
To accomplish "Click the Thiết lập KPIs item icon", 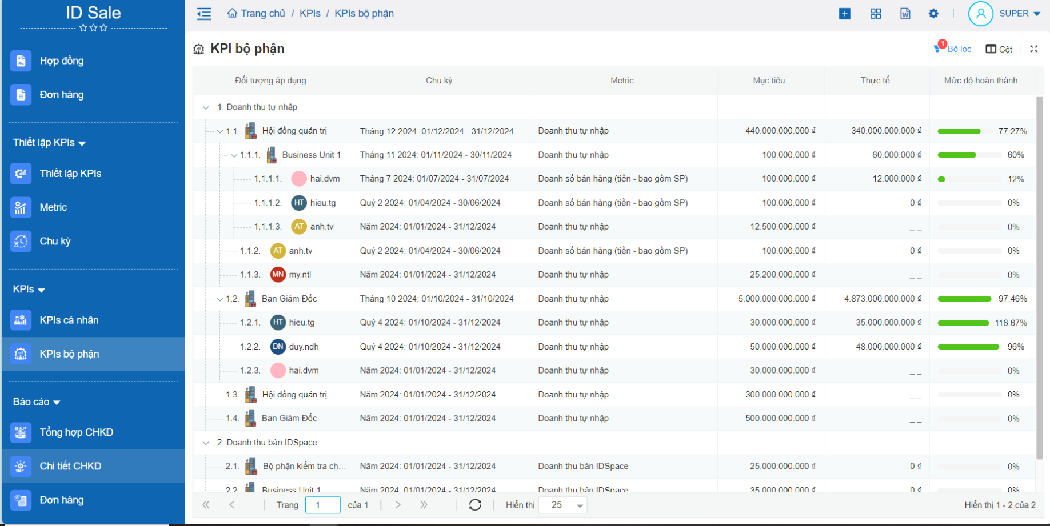I will click(x=21, y=174).
